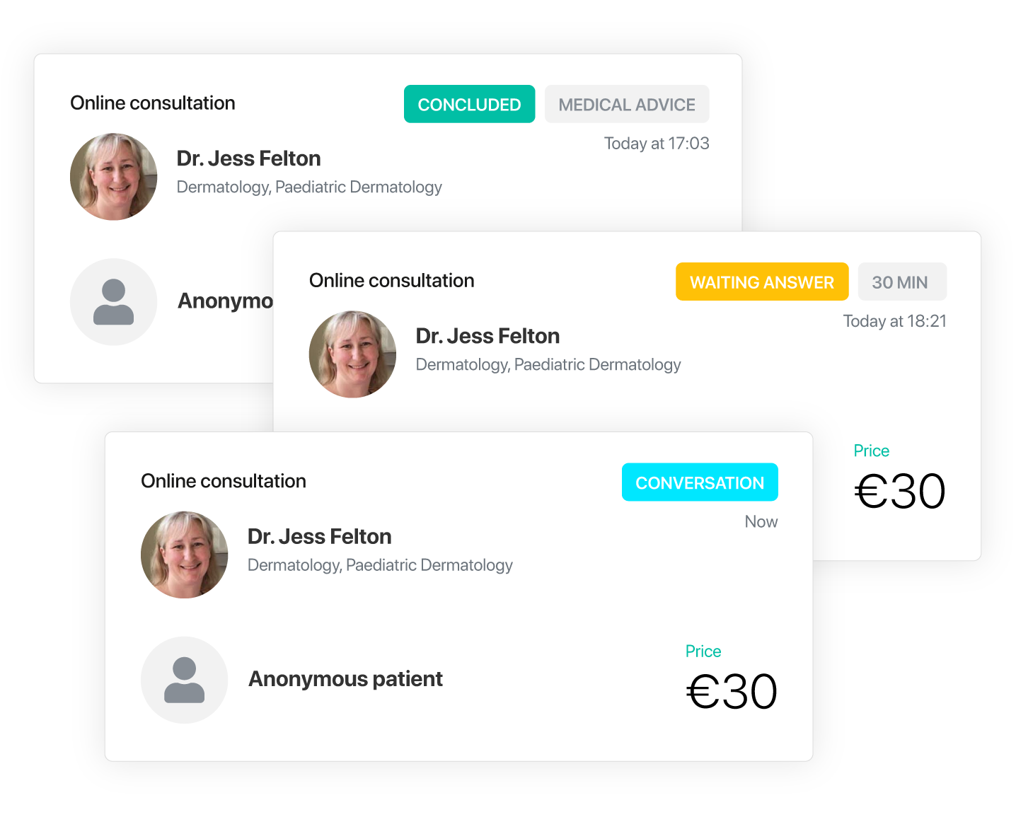The width and height of the screenshot is (1016, 817).
Task: Select Dr. Jess Felton name in concluded card
Action: (248, 158)
